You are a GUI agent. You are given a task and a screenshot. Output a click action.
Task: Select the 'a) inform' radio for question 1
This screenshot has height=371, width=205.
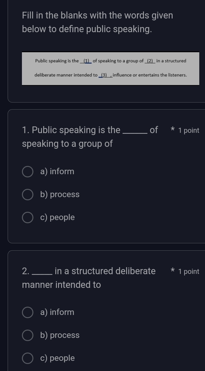[28, 172]
